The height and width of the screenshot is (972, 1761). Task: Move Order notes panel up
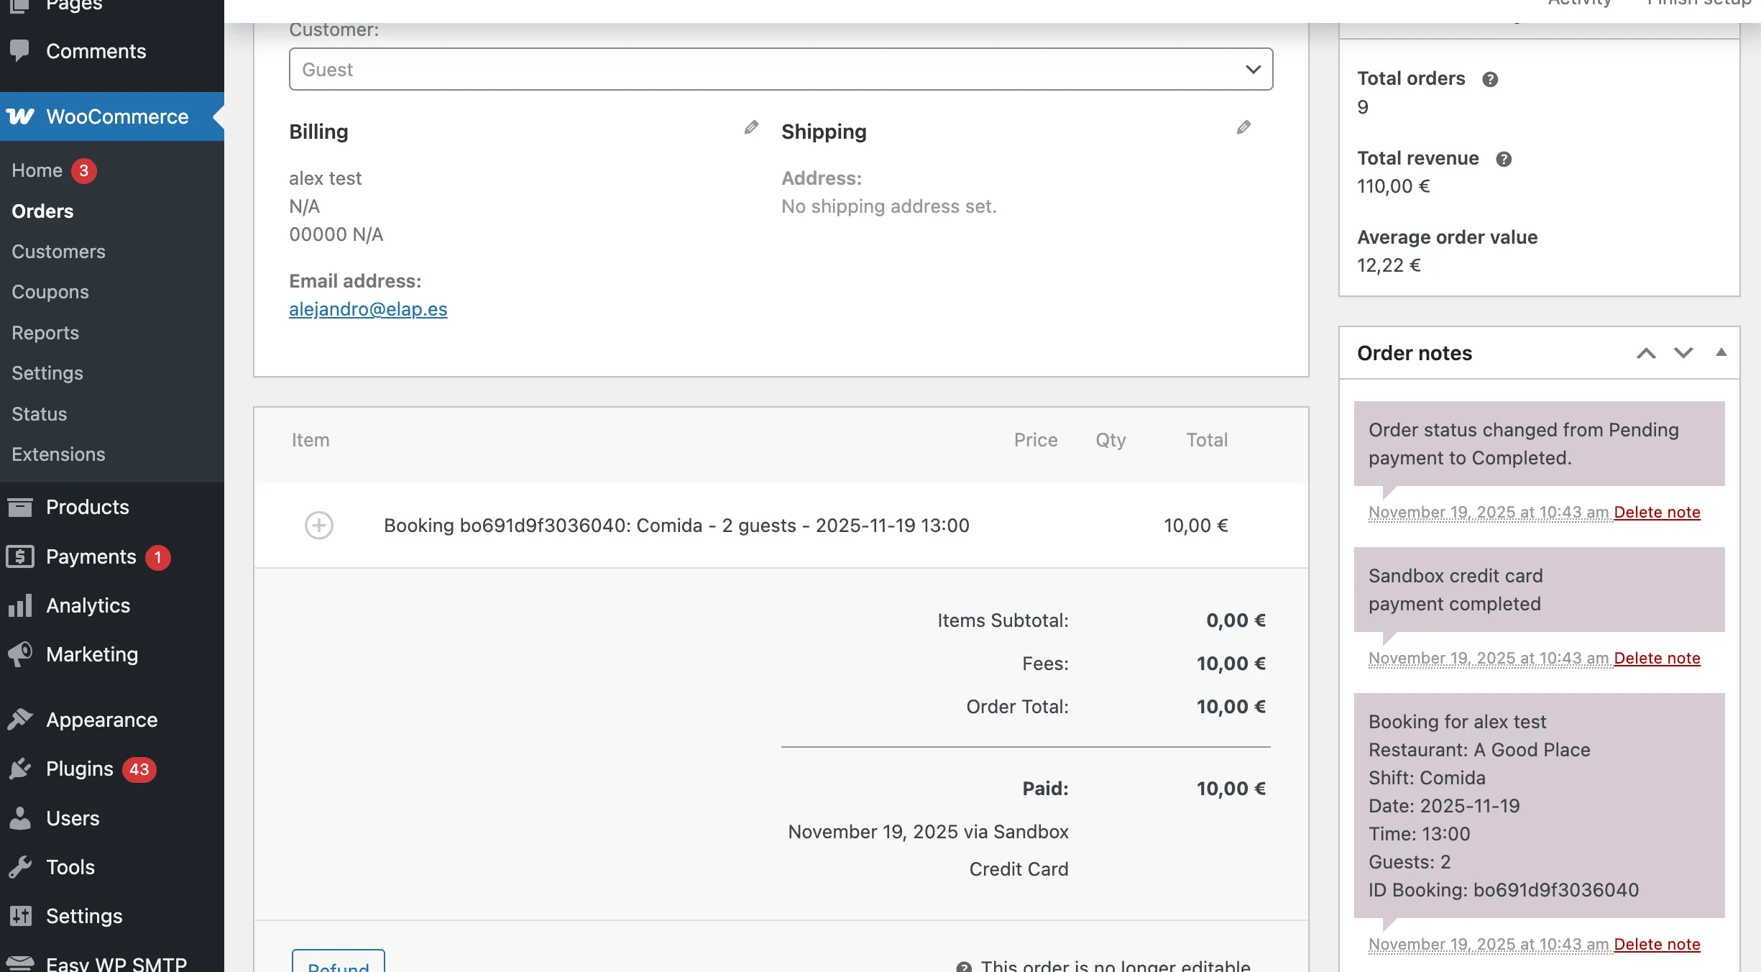[x=1646, y=353]
